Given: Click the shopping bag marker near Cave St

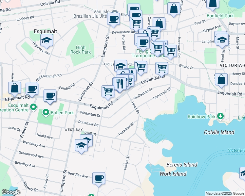Looking at the screenshot, I should (159, 24).
